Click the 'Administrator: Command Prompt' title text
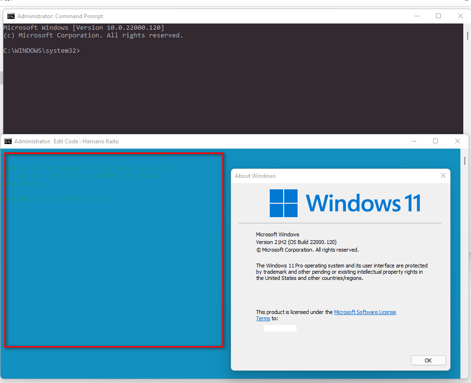The width and height of the screenshot is (471, 383). [x=60, y=16]
